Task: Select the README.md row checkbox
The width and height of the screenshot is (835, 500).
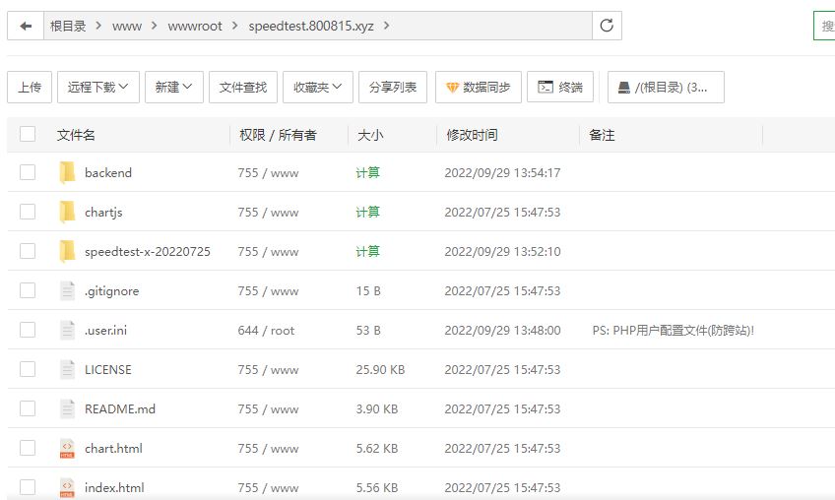Action: 28,408
